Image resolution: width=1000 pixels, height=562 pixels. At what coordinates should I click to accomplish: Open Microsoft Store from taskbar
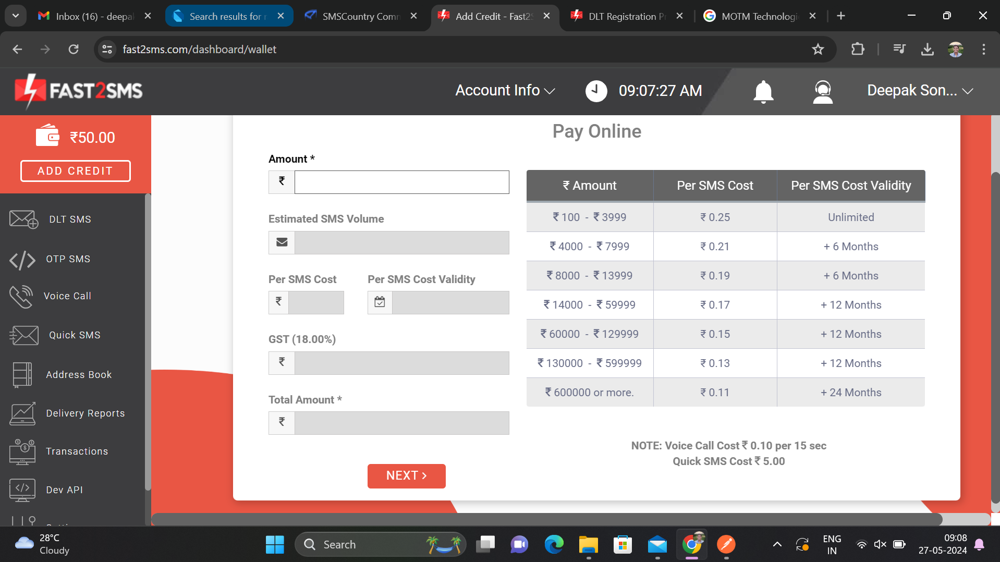(x=623, y=545)
